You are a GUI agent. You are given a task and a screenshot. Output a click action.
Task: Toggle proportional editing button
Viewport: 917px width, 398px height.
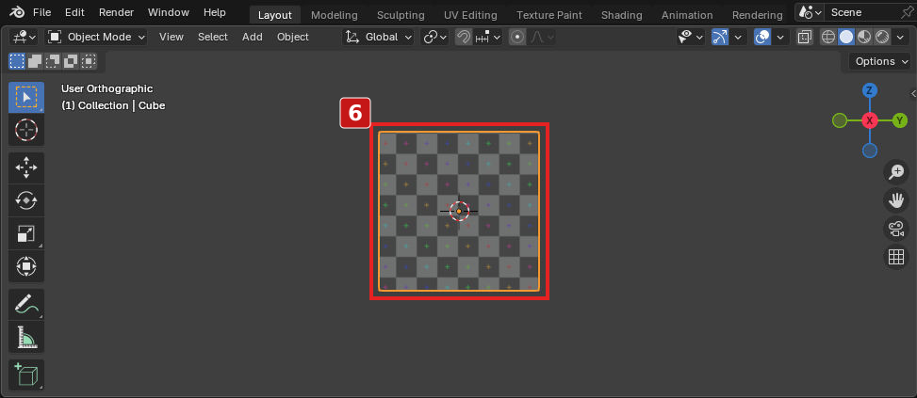[517, 37]
